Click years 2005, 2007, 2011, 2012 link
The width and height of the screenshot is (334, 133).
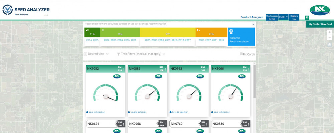pyautogui.click(x=211, y=40)
